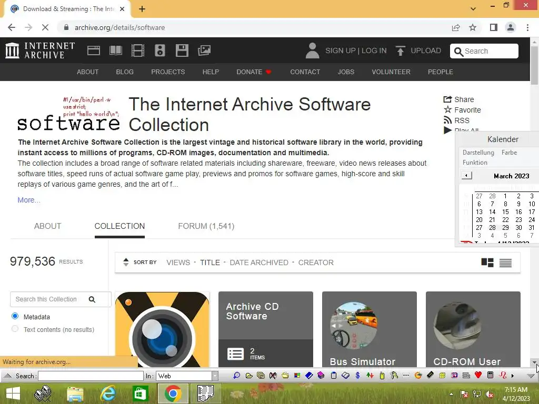
Task: Expand more search toolbar icons arrow
Action: pos(513,376)
